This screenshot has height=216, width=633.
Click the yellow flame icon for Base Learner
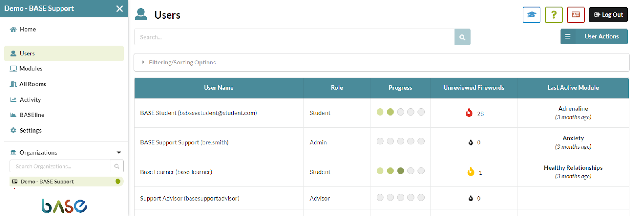click(x=471, y=172)
